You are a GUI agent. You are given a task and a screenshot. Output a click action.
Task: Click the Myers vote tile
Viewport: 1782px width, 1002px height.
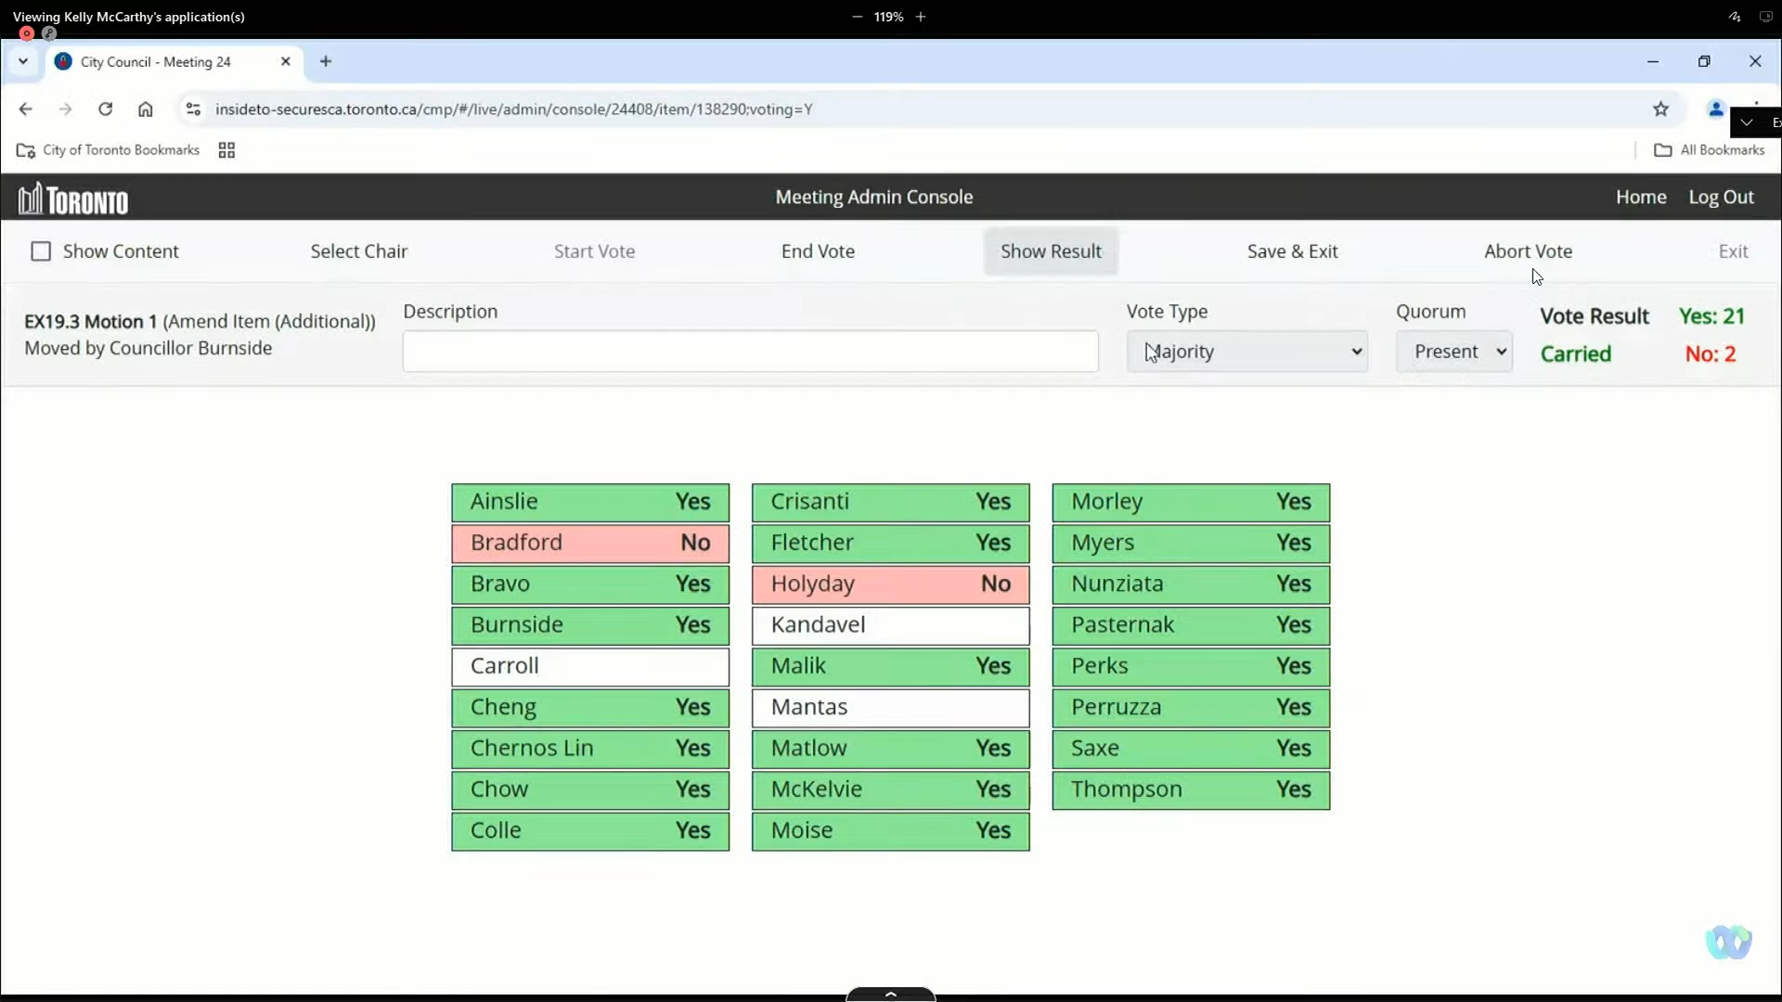point(1191,543)
